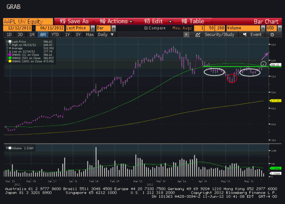
Task: Click the 'Volume 1.236M' legend text
Action: click(x=23, y=148)
